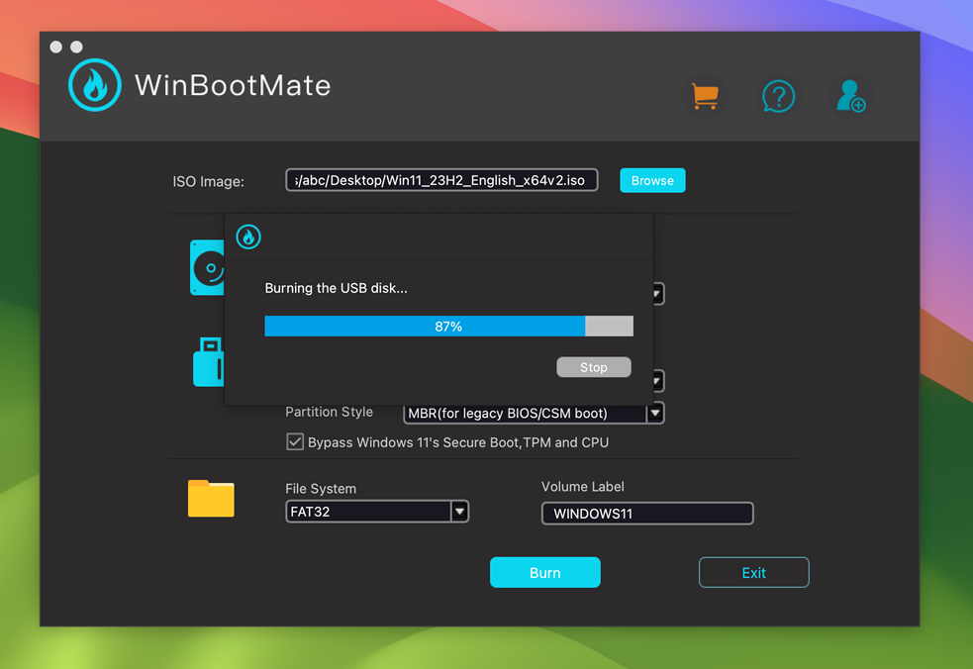
Task: Open the dropdown arrow above the Stop button row
Action: pos(656,294)
